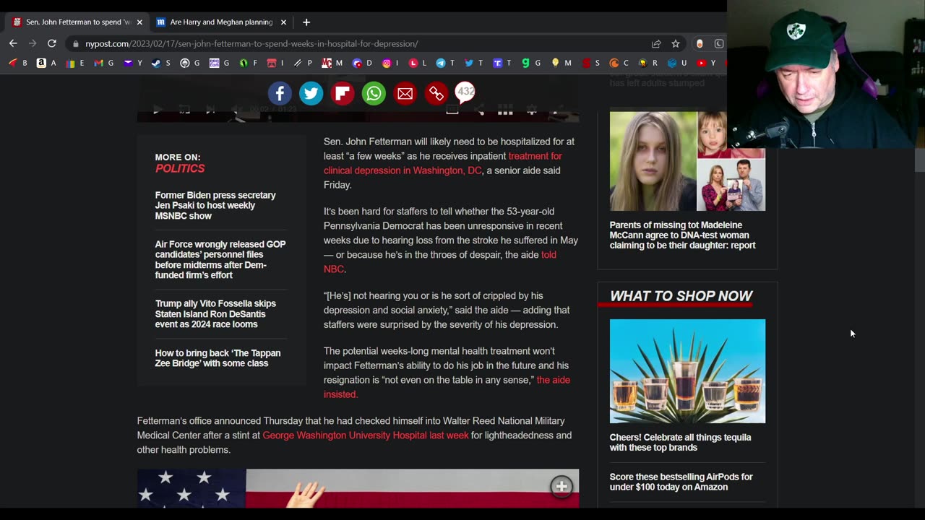Open Vito Fossella DeSantis event story

click(215, 313)
